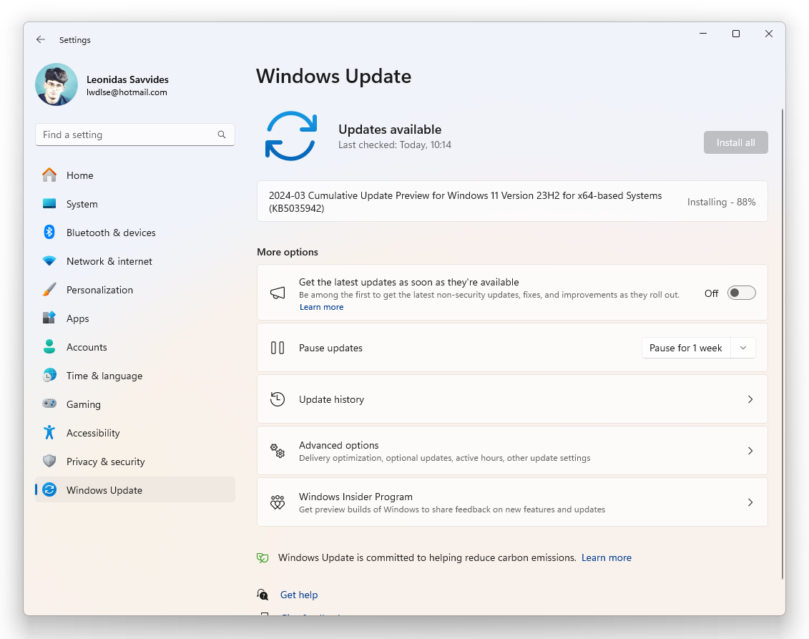Expand Advanced options chevron

(x=750, y=451)
